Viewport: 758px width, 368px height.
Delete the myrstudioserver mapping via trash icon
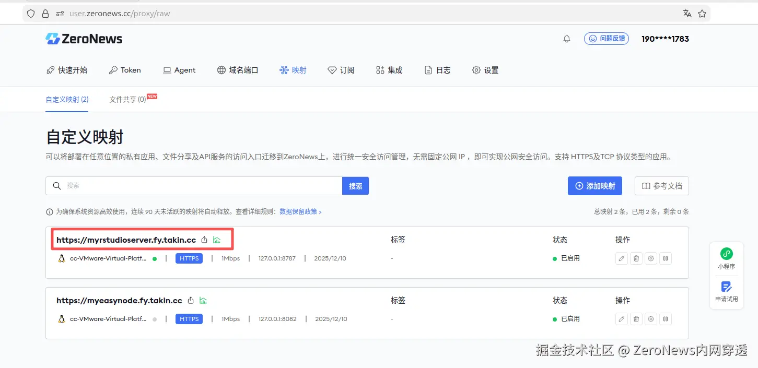(636, 258)
